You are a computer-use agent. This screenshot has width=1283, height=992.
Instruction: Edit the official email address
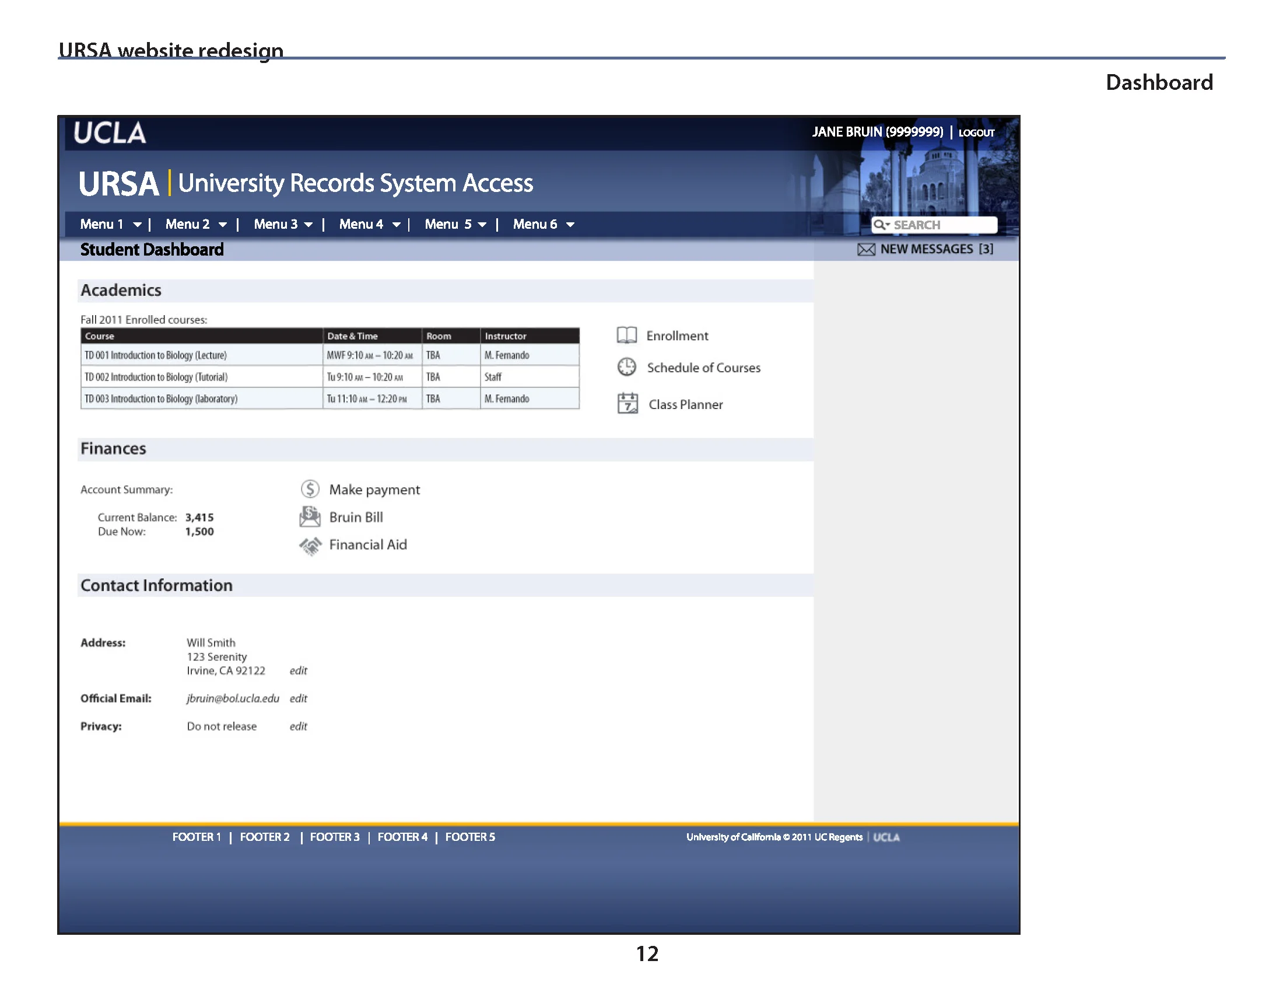click(x=299, y=698)
